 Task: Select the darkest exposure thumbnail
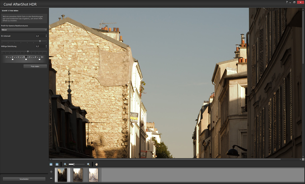pyautogui.click(x=62, y=175)
